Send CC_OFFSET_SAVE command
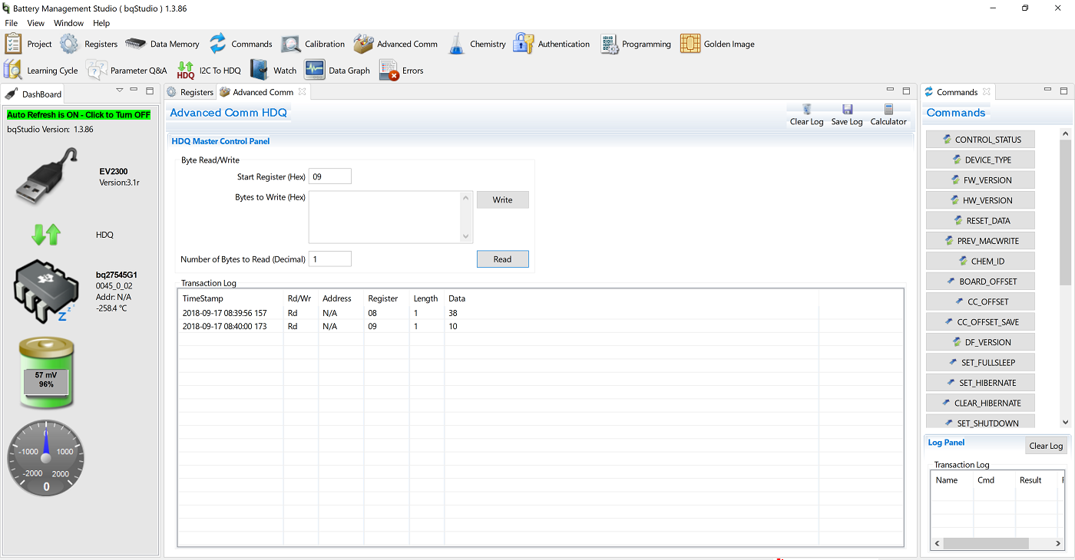The width and height of the screenshot is (1075, 560). tap(981, 322)
